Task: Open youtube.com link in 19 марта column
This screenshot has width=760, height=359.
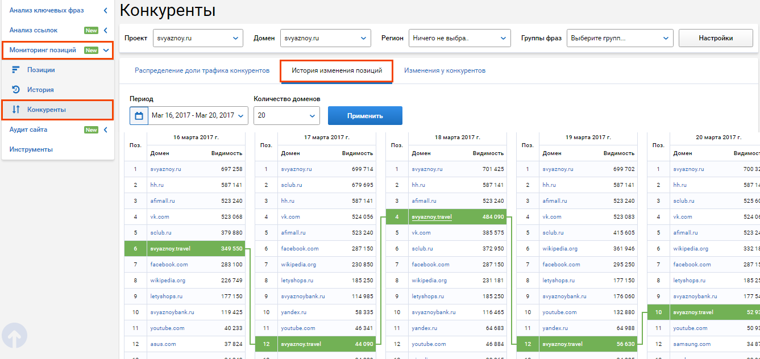Action: pyautogui.click(x=559, y=312)
